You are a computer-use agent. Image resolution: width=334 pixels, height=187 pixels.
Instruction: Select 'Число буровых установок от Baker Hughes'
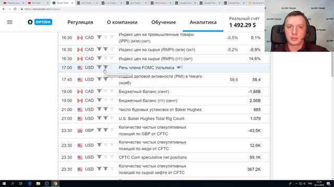[160, 110]
